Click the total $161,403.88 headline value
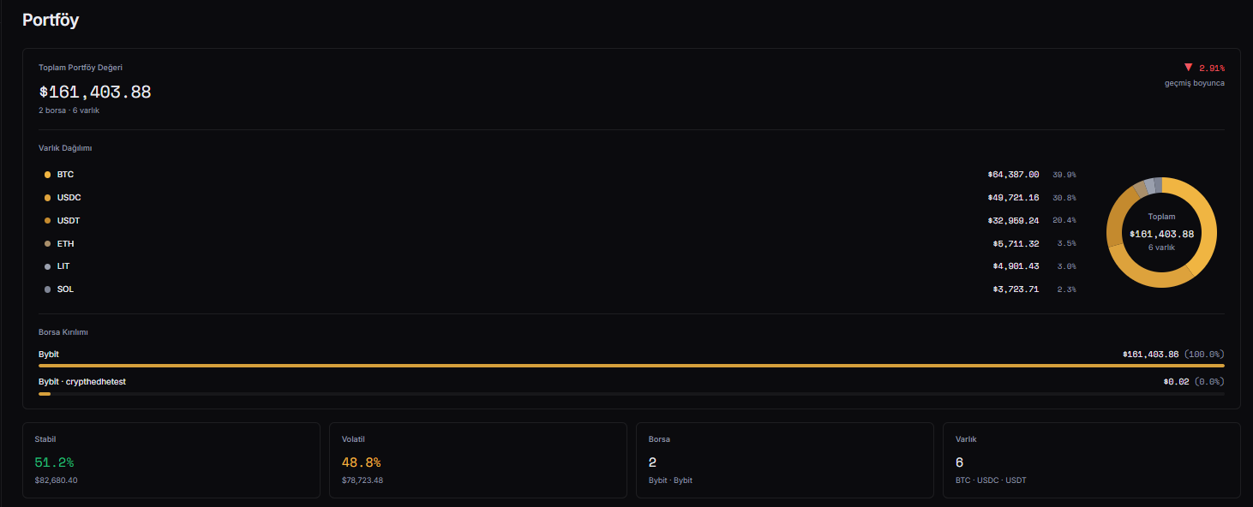 pos(95,92)
